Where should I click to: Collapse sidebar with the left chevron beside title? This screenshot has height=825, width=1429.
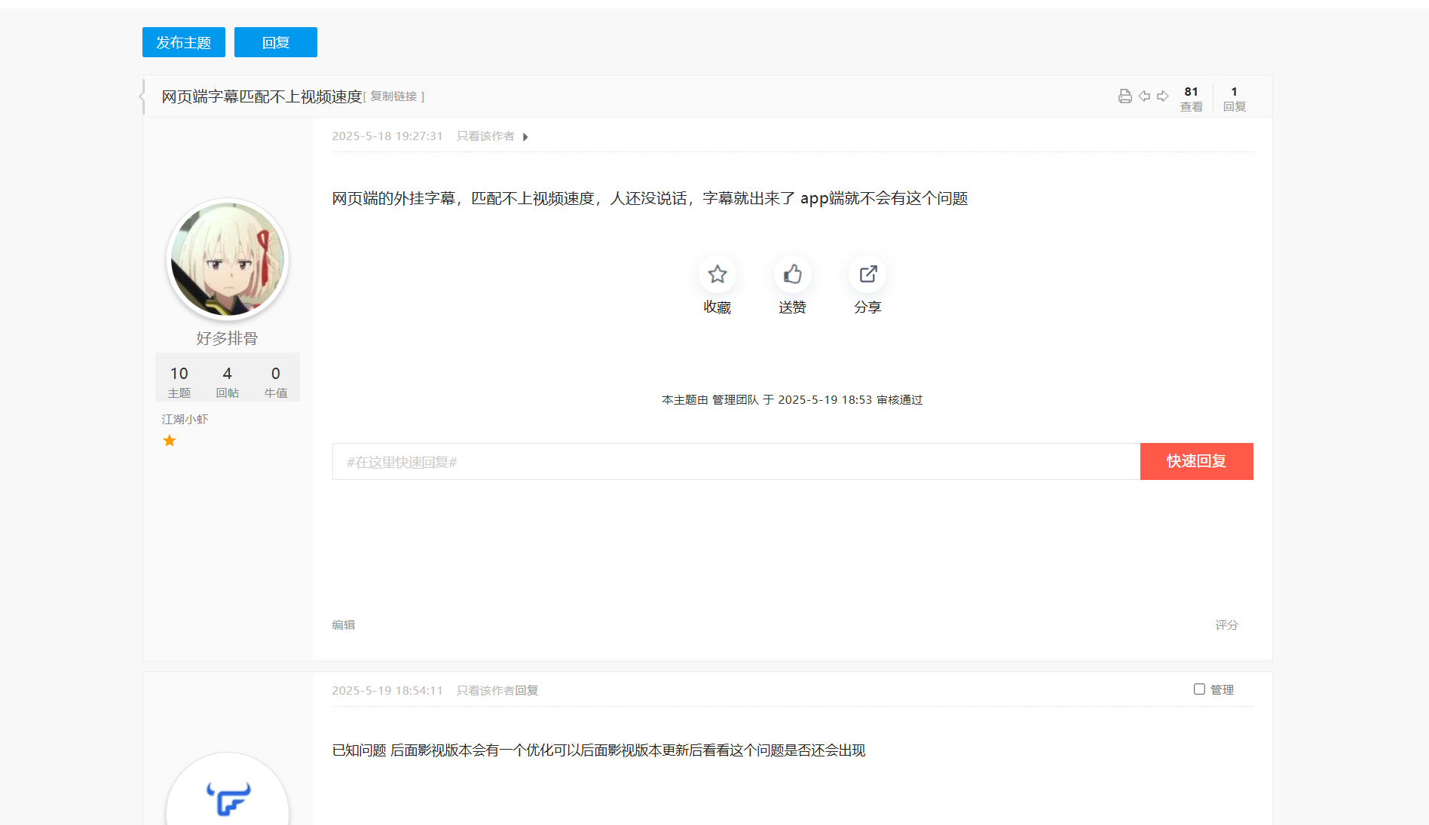coord(142,96)
